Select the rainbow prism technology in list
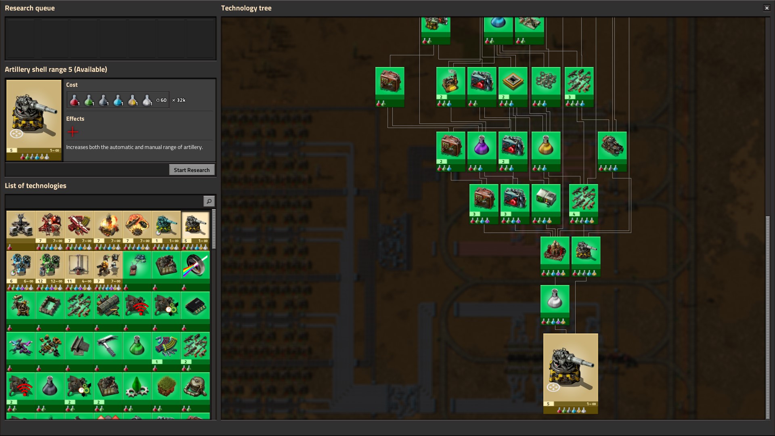 tap(195, 270)
